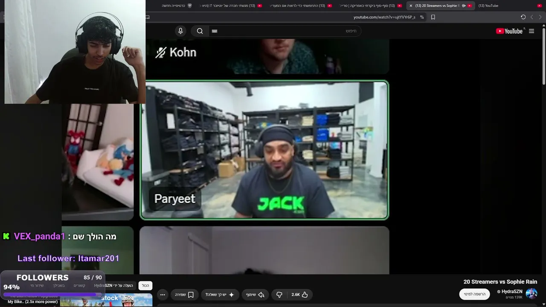Reload the page with the refresh icon
Image resolution: width=546 pixels, height=307 pixels.
[x=523, y=17]
